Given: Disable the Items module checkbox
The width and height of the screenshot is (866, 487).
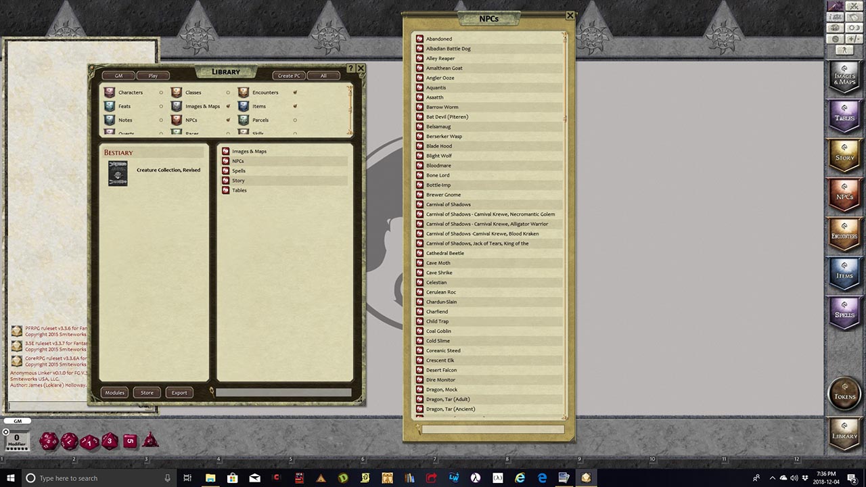Looking at the screenshot, I should point(295,106).
